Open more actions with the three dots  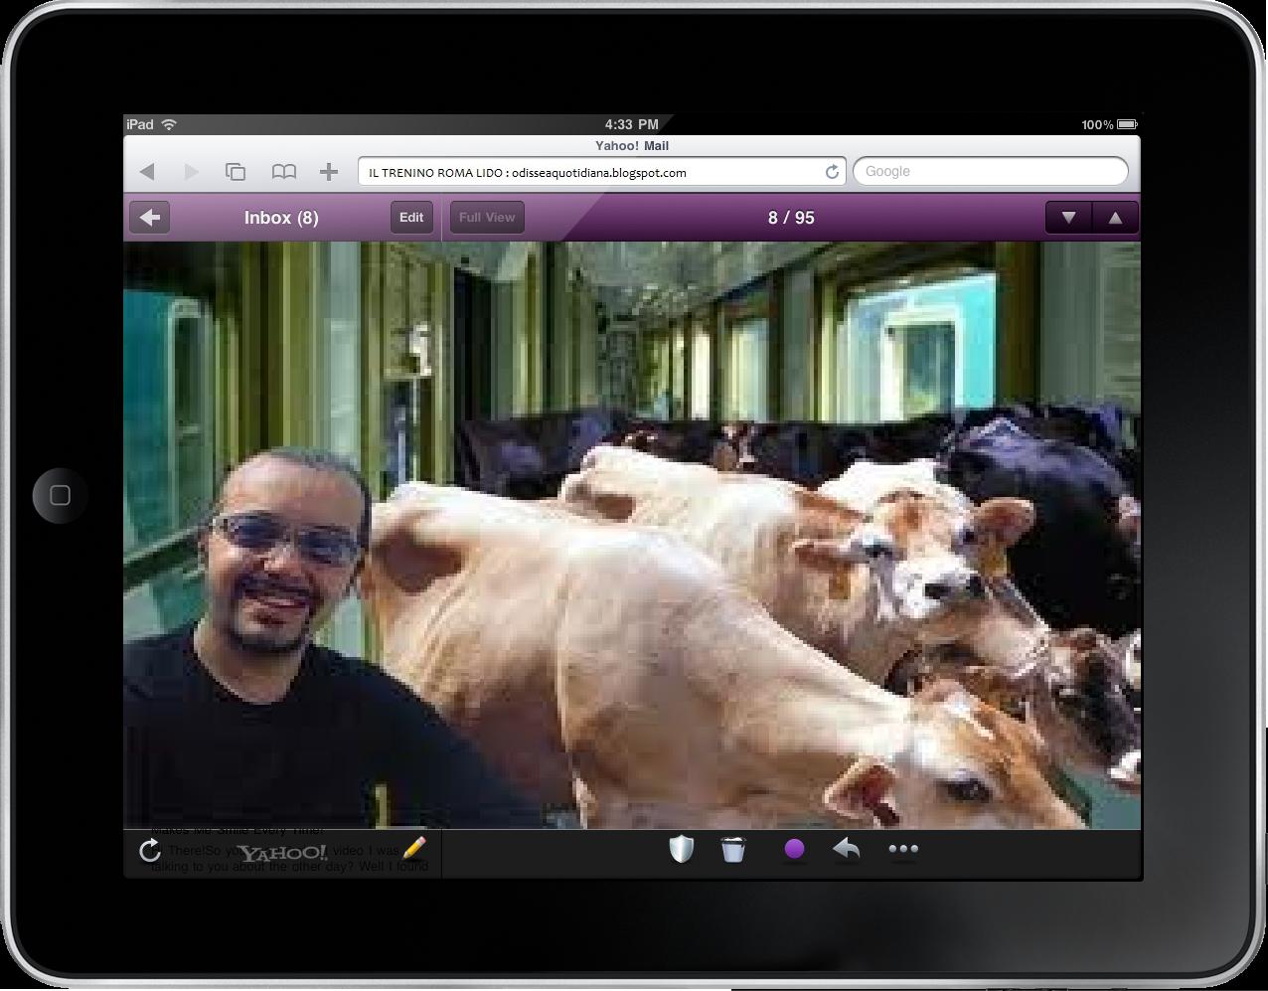(x=903, y=850)
